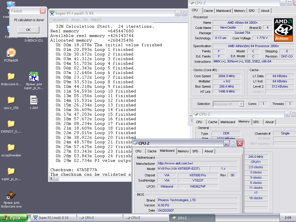Select About tab in the CPU-Z Memory window
The width and height of the screenshot is (296, 222).
tap(269, 122)
